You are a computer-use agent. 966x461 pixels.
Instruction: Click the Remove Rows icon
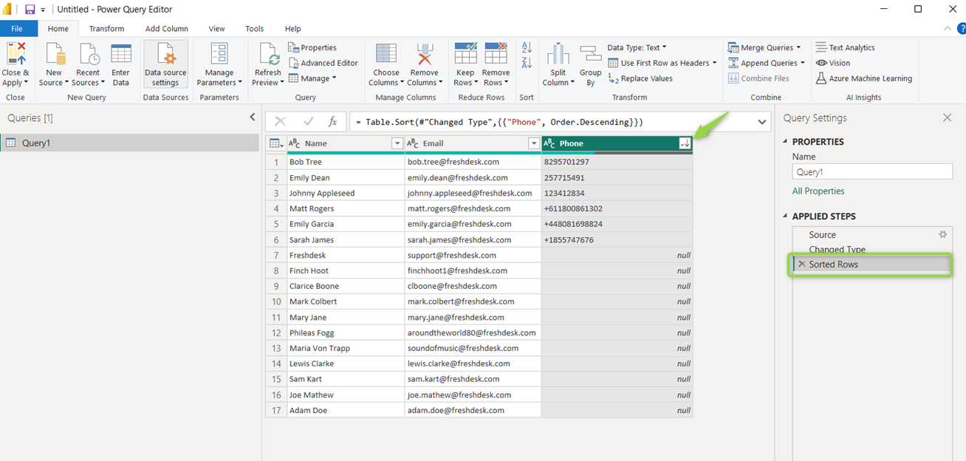[x=496, y=54]
